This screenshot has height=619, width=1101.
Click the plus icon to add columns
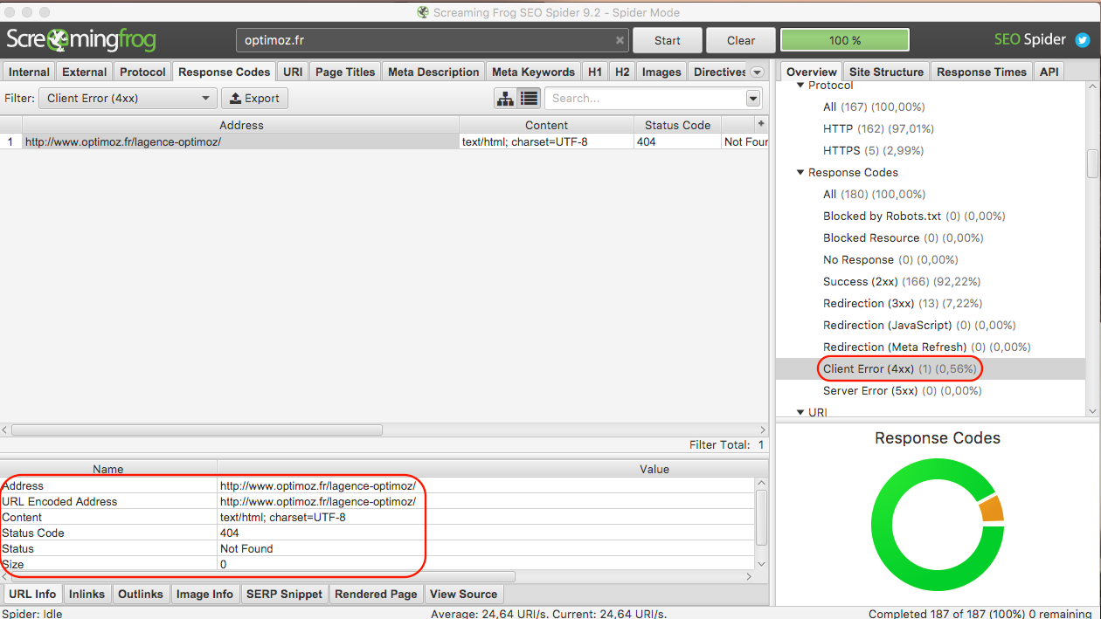coord(760,125)
